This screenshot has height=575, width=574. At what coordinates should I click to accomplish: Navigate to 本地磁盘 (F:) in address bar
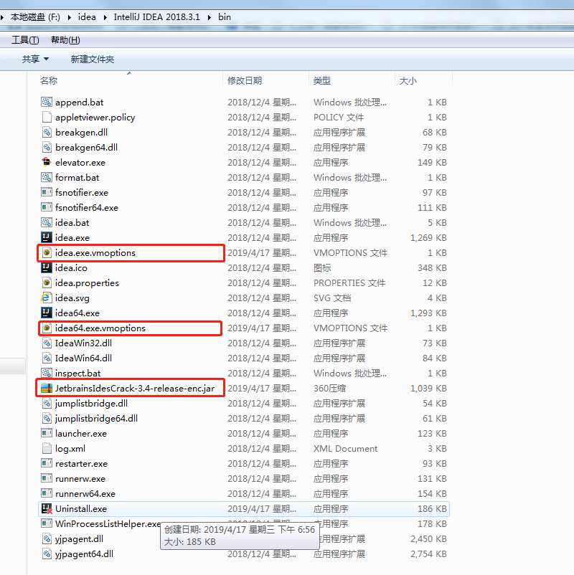click(x=35, y=17)
